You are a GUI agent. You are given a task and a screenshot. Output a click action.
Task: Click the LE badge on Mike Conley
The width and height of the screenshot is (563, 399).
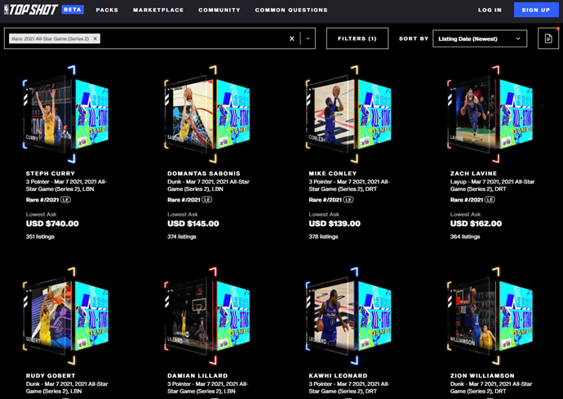[x=348, y=200]
